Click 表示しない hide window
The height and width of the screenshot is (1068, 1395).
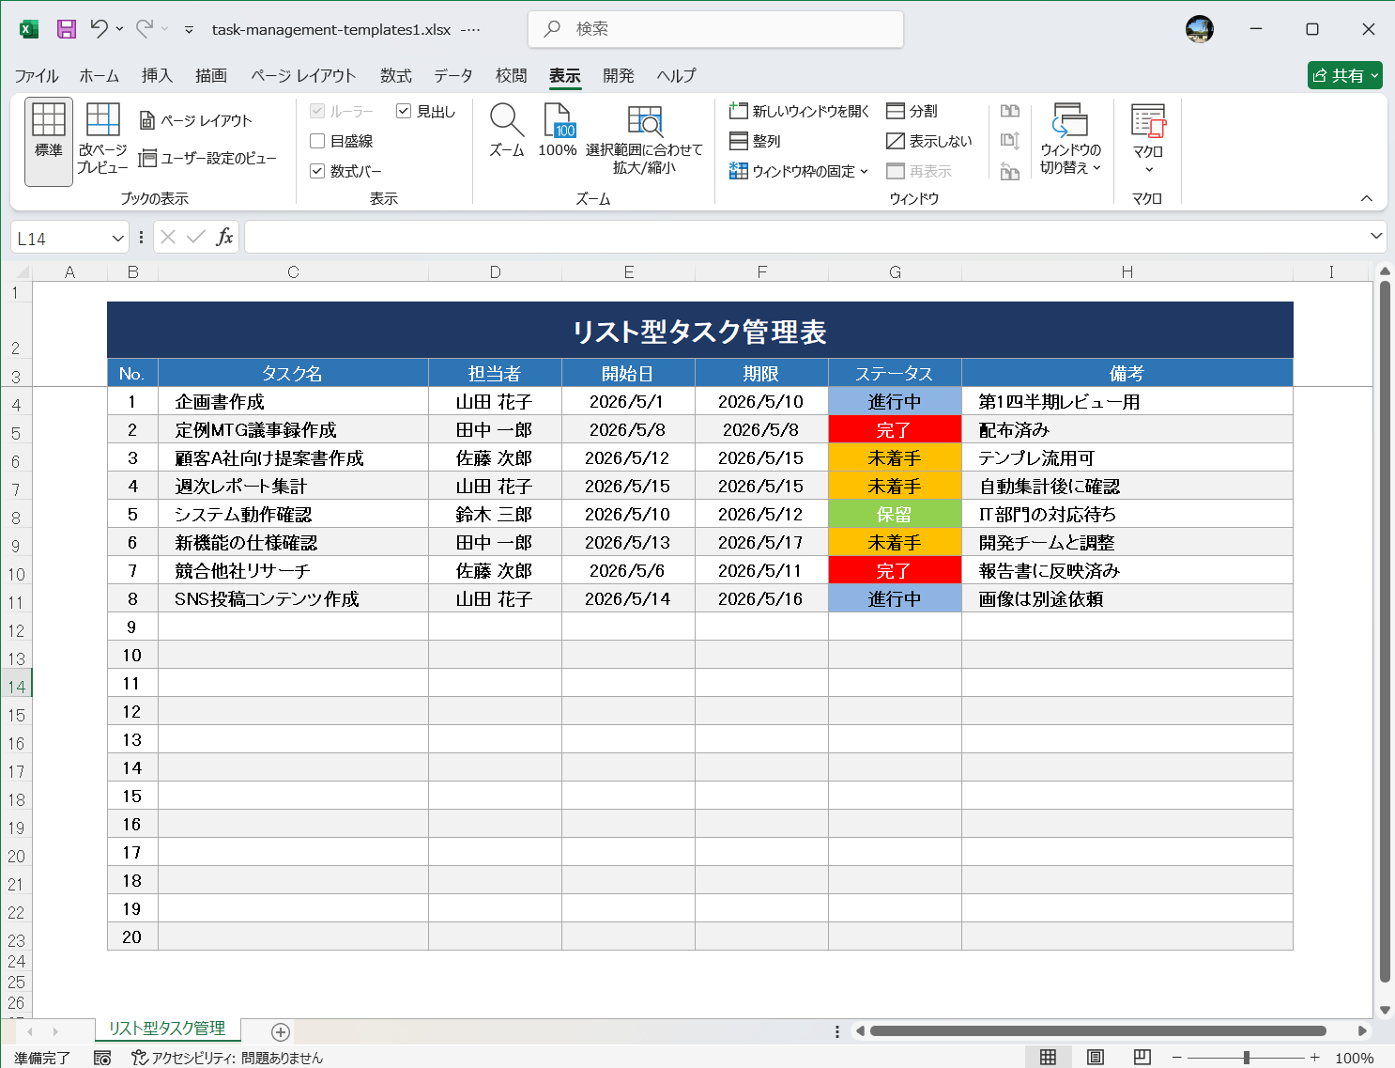point(929,141)
